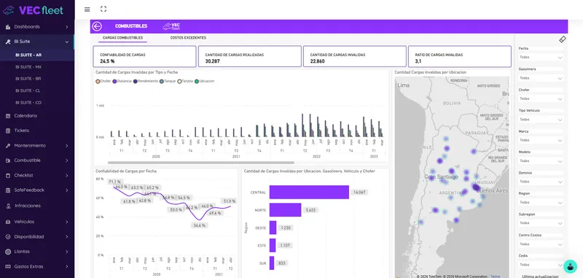Click the SafeFeedback sidebar icon
Viewport: 583px width, 278px height.
pyautogui.click(x=8, y=190)
